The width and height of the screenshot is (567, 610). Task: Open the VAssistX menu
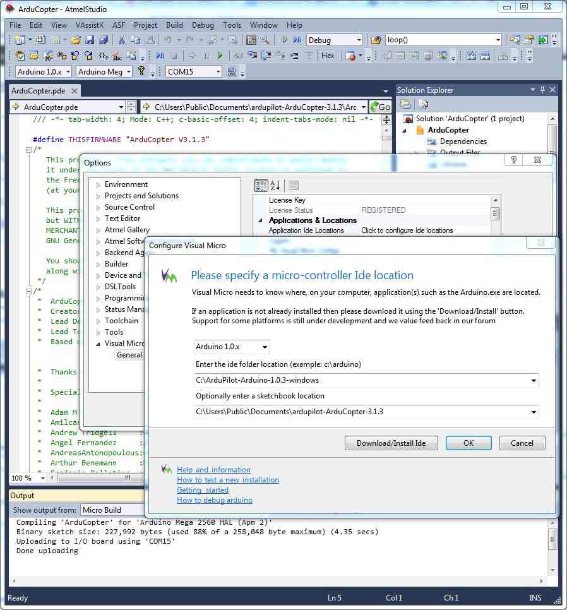tap(89, 25)
